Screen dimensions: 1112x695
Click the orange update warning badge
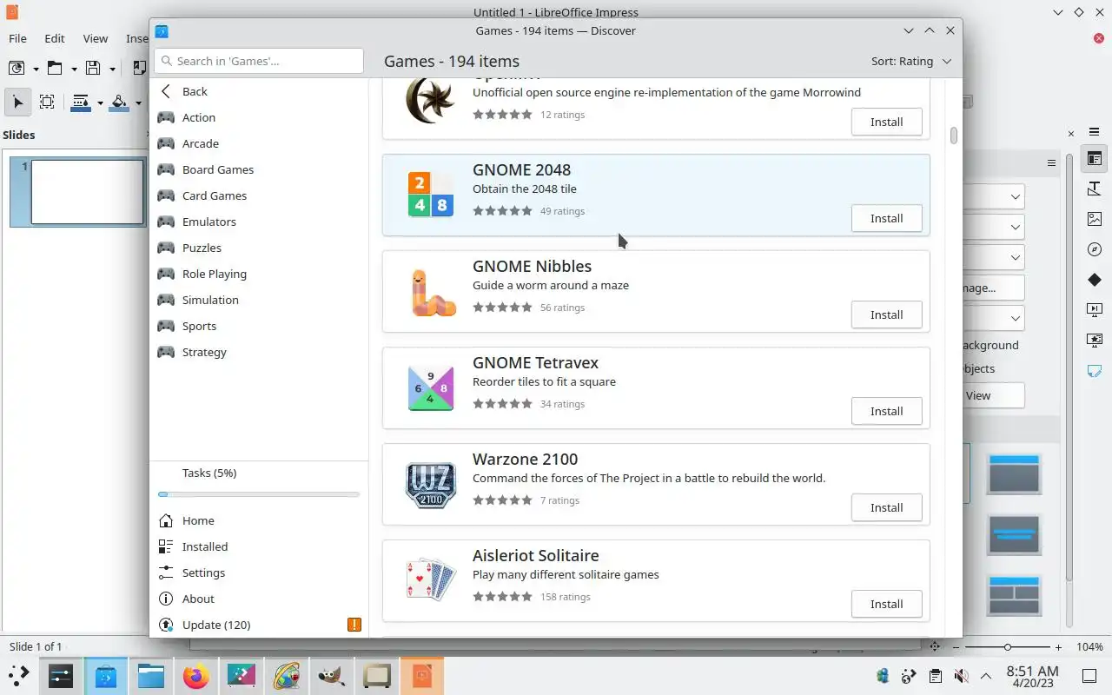pyautogui.click(x=354, y=625)
